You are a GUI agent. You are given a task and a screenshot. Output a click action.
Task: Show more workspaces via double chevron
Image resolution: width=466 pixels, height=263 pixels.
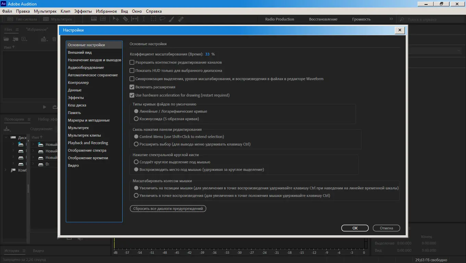pos(391,19)
